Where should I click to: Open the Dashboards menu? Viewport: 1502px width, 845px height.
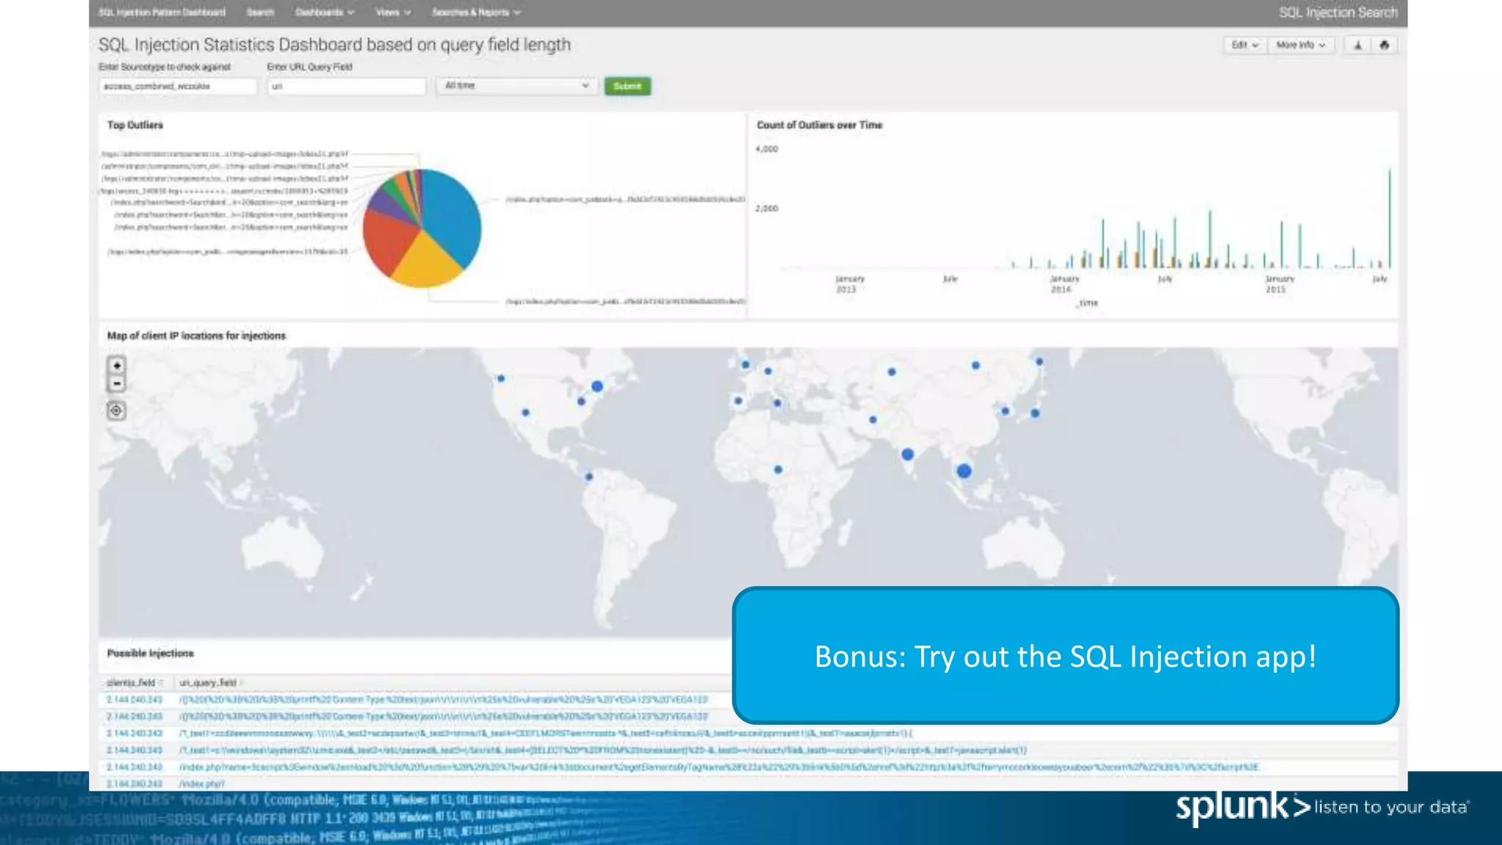pyautogui.click(x=324, y=12)
